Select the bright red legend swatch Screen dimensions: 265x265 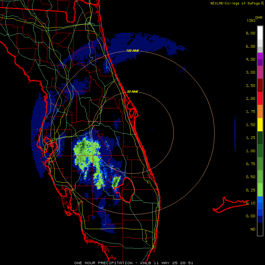pos(260,98)
